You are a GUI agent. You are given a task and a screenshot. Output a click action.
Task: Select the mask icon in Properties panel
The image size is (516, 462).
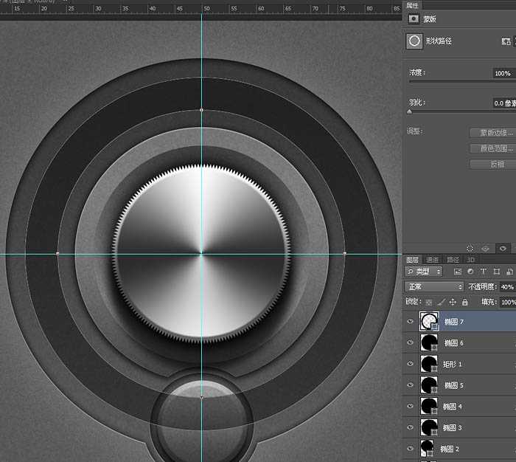pos(414,19)
